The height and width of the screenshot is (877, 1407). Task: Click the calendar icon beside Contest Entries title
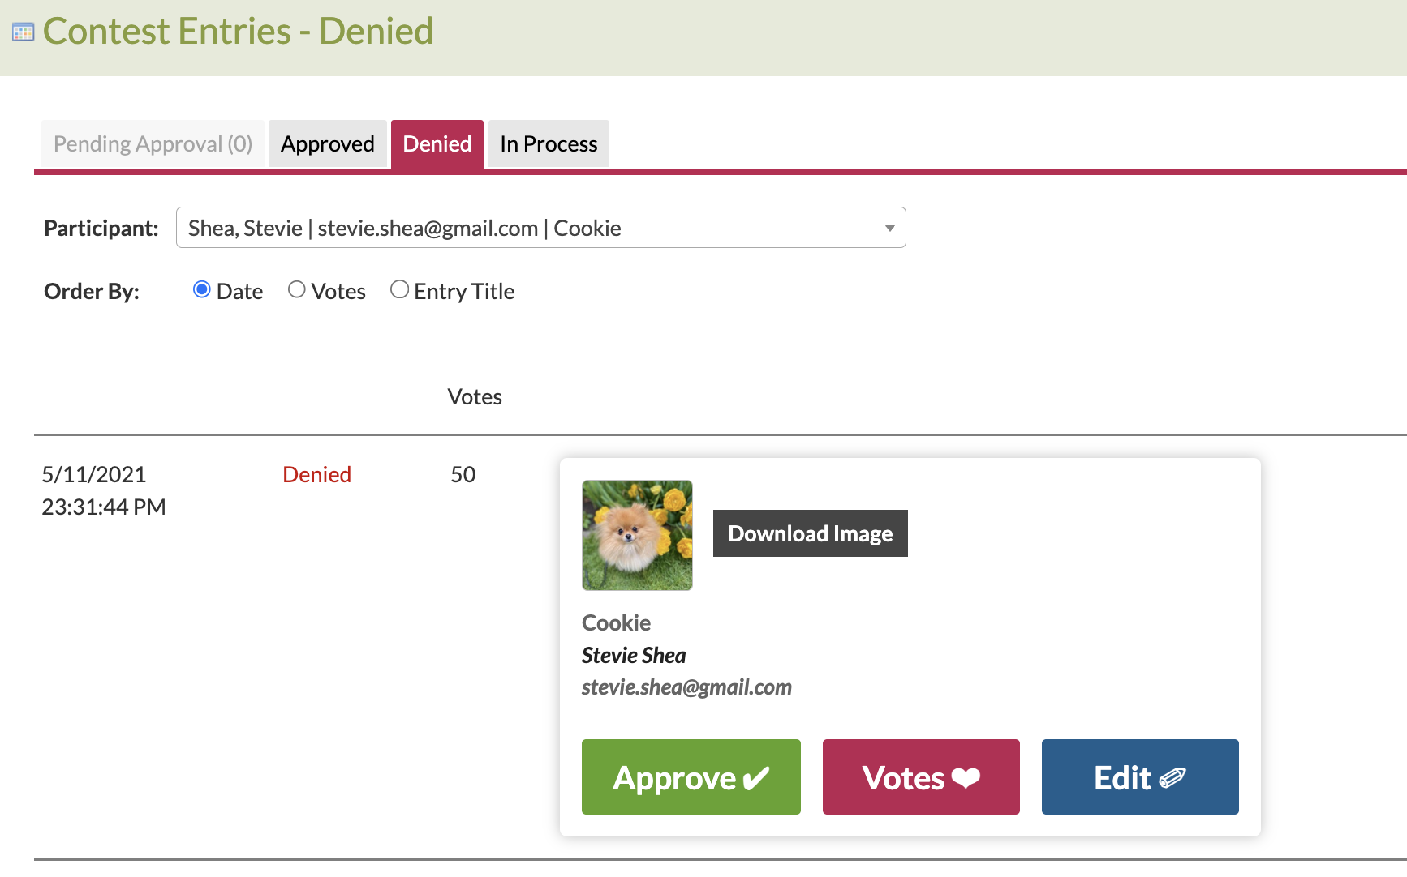24,32
